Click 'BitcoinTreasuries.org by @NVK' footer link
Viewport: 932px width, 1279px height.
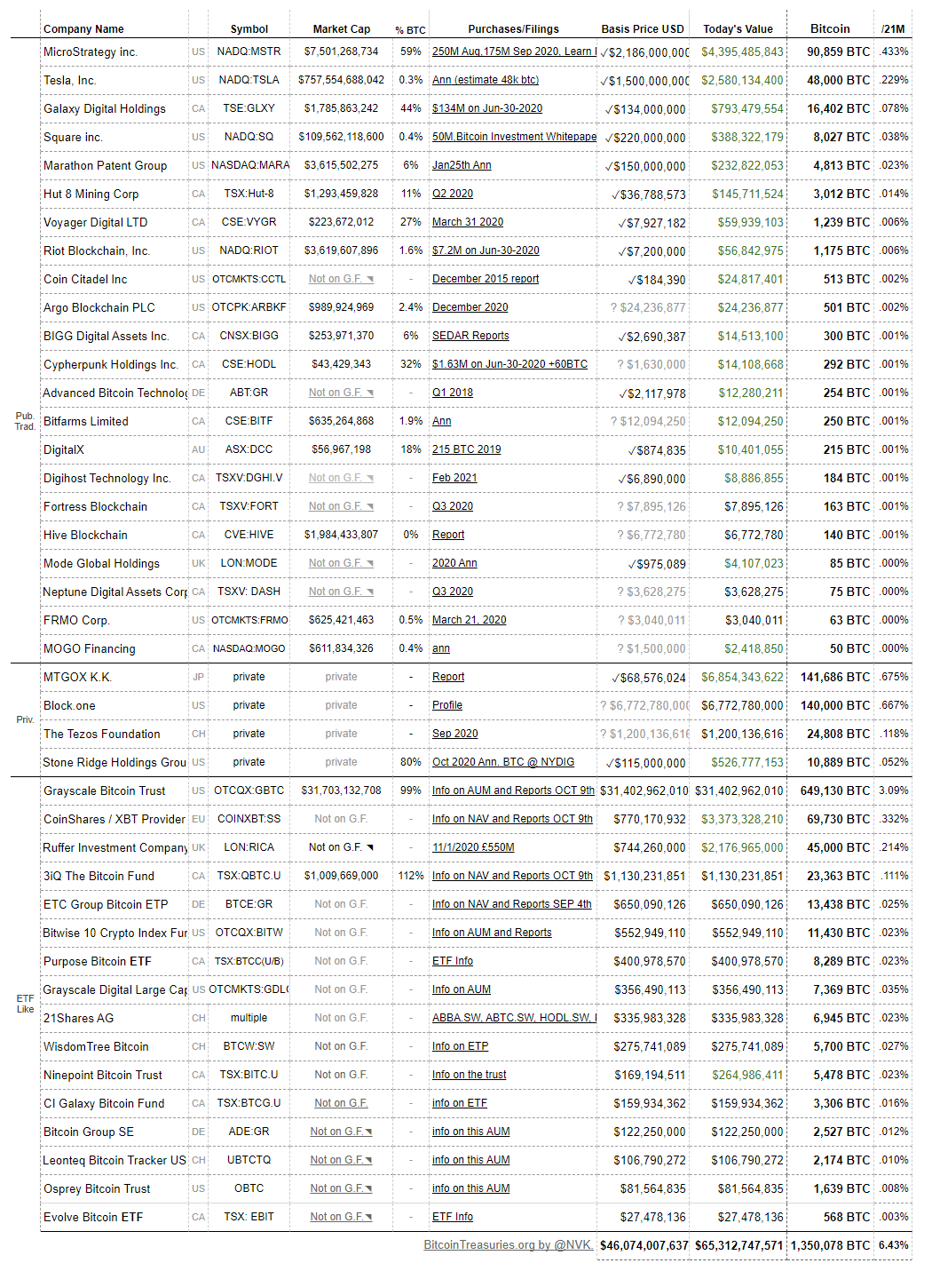click(x=508, y=1245)
